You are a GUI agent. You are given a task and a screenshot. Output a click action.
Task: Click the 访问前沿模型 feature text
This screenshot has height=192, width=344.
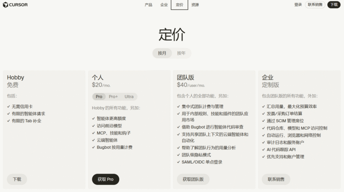click(x=109, y=126)
